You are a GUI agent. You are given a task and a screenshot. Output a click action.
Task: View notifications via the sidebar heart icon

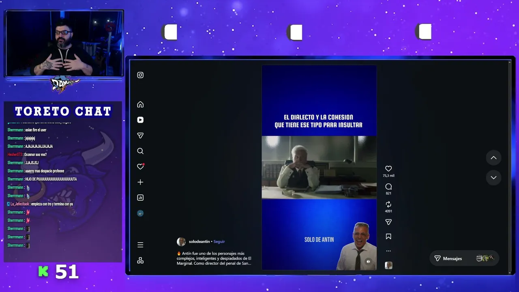(140, 166)
